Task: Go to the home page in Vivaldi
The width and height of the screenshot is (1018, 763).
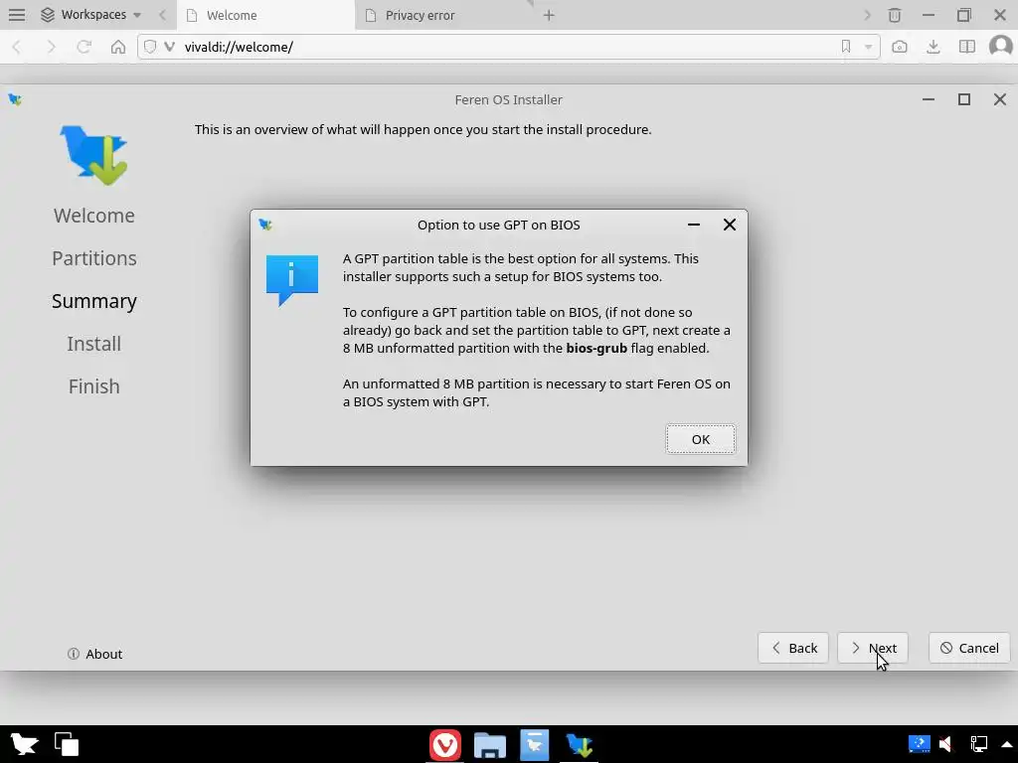Action: click(x=118, y=47)
